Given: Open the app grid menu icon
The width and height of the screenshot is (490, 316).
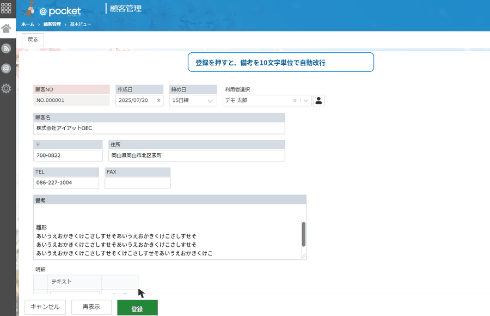Looking at the screenshot, I should 6,8.
